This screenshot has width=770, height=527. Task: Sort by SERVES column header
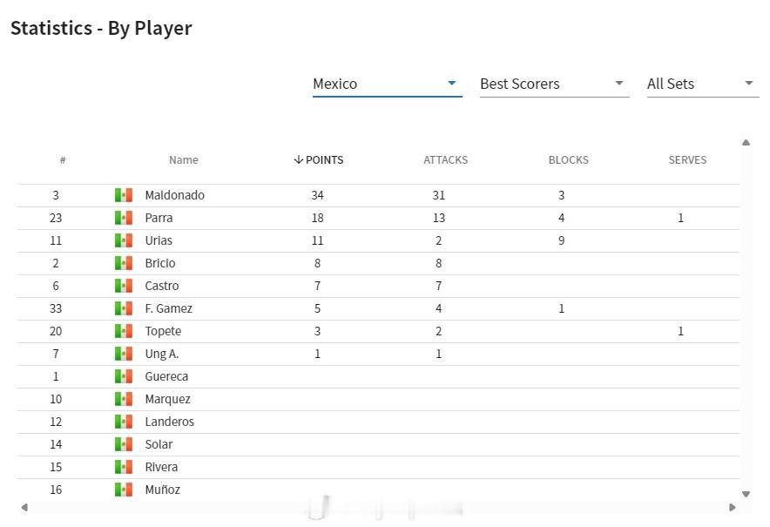(x=687, y=160)
